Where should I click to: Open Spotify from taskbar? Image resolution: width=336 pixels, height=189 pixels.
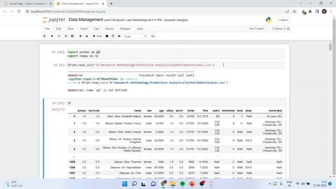[182, 184]
